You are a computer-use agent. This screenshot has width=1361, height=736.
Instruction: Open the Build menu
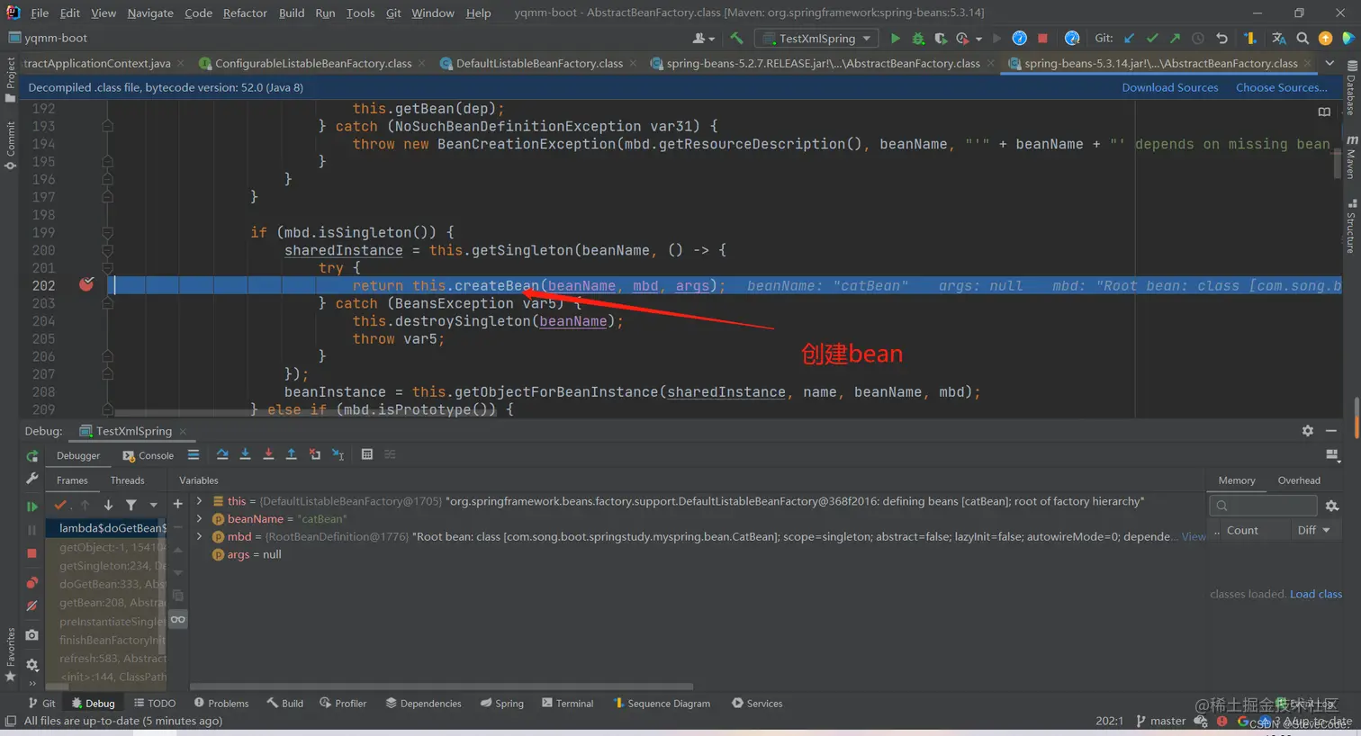[292, 13]
